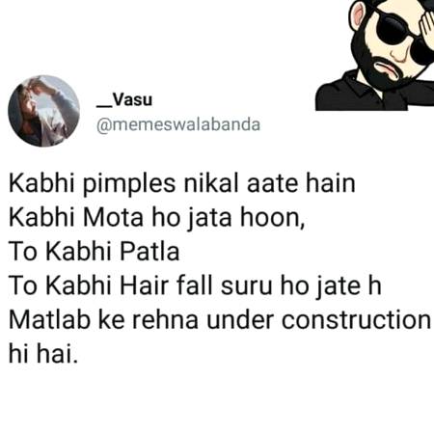The image size is (434, 434).
Task: Tap the final line 'hi hai.'
Action: coord(43,353)
